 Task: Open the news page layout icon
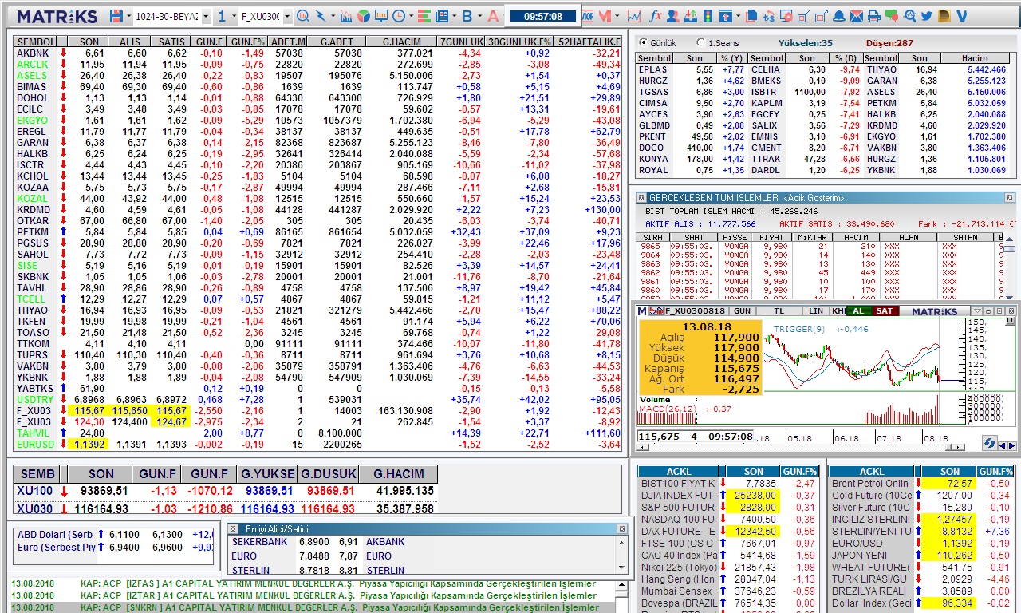click(x=441, y=16)
